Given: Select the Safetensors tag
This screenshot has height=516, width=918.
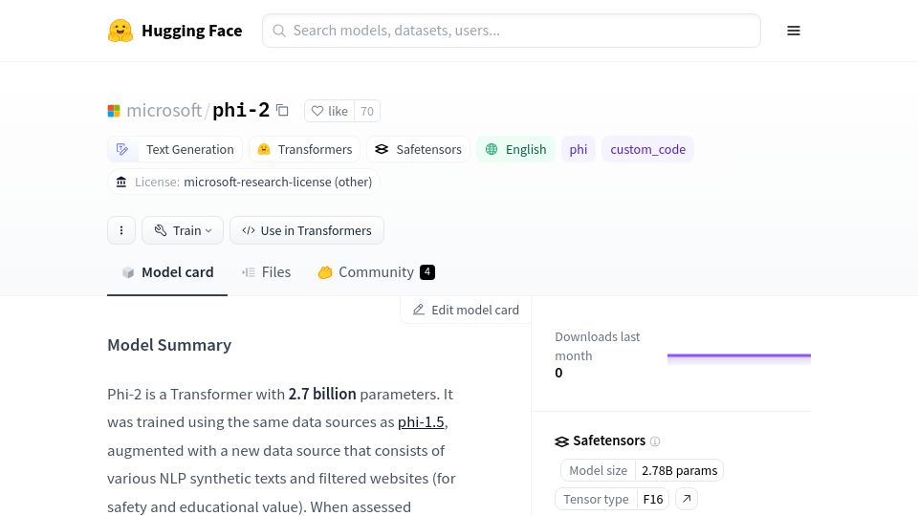Looking at the screenshot, I should pos(418,149).
